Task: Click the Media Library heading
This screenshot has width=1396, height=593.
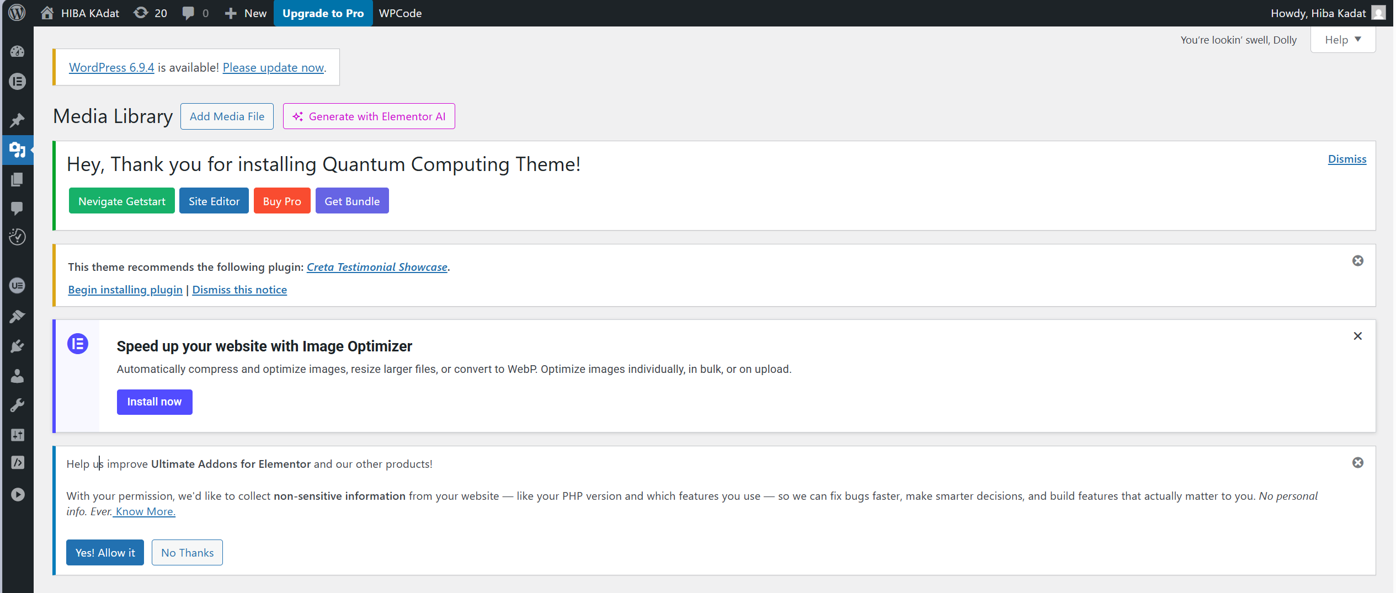Action: pos(113,116)
